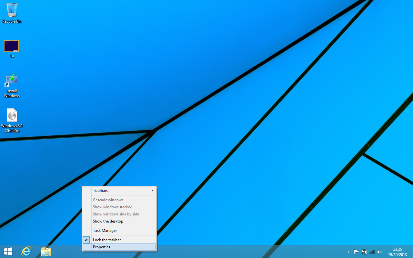This screenshot has height=258, width=413.
Task: Open Action Center flag icon
Action: (357, 252)
